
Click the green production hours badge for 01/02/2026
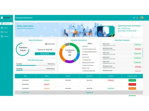point(132,80)
